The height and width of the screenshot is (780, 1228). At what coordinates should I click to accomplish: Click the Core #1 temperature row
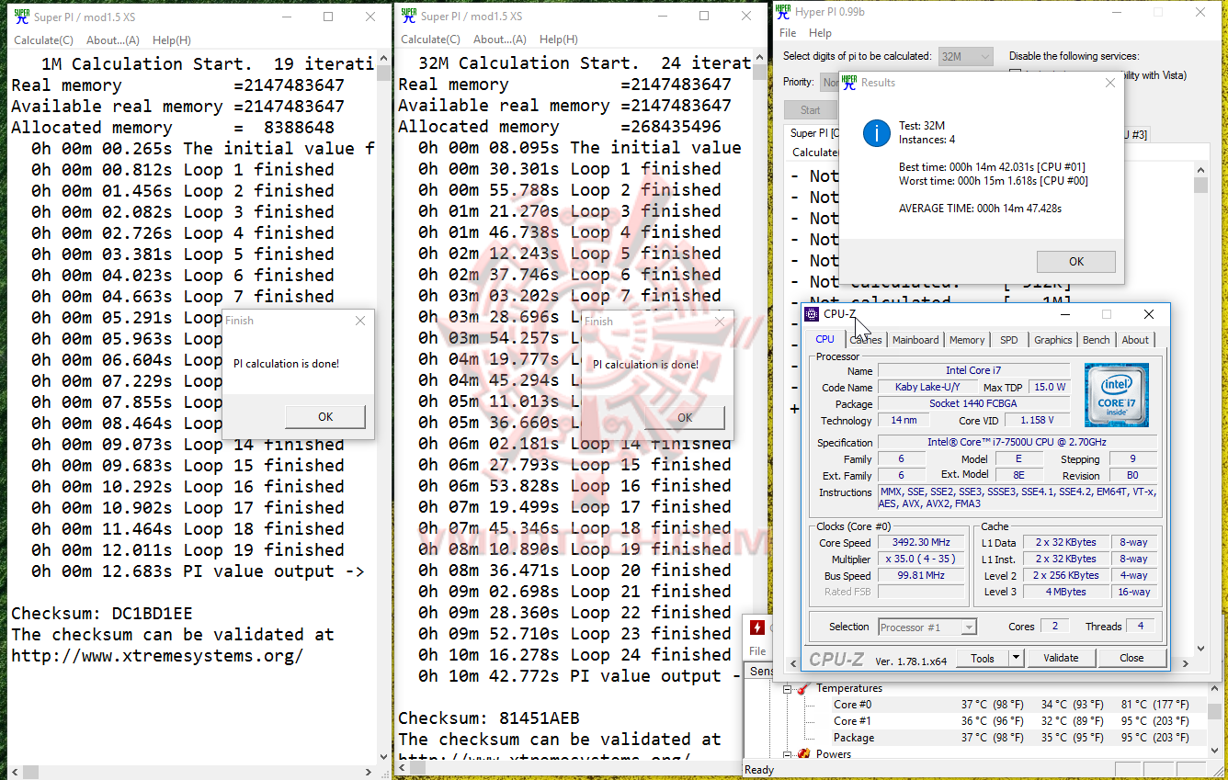[x=993, y=721]
